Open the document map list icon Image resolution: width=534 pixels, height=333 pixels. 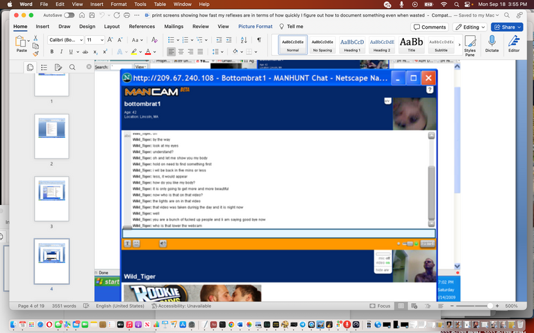click(x=44, y=67)
